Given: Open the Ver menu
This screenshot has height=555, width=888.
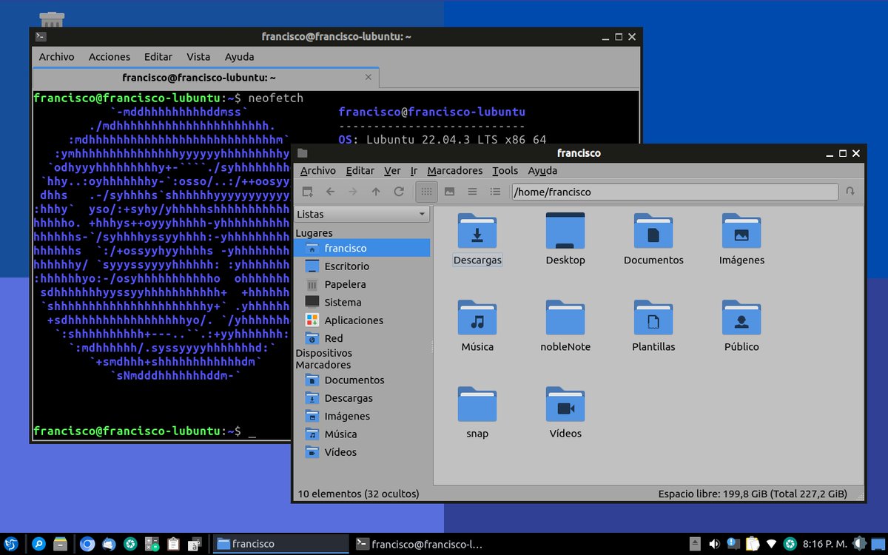Looking at the screenshot, I should coord(392,171).
